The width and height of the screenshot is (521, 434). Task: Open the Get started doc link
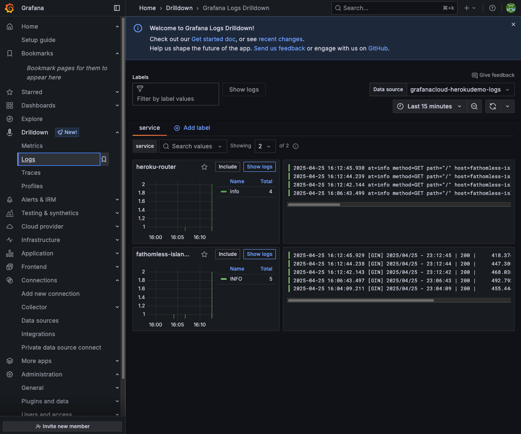[214, 39]
